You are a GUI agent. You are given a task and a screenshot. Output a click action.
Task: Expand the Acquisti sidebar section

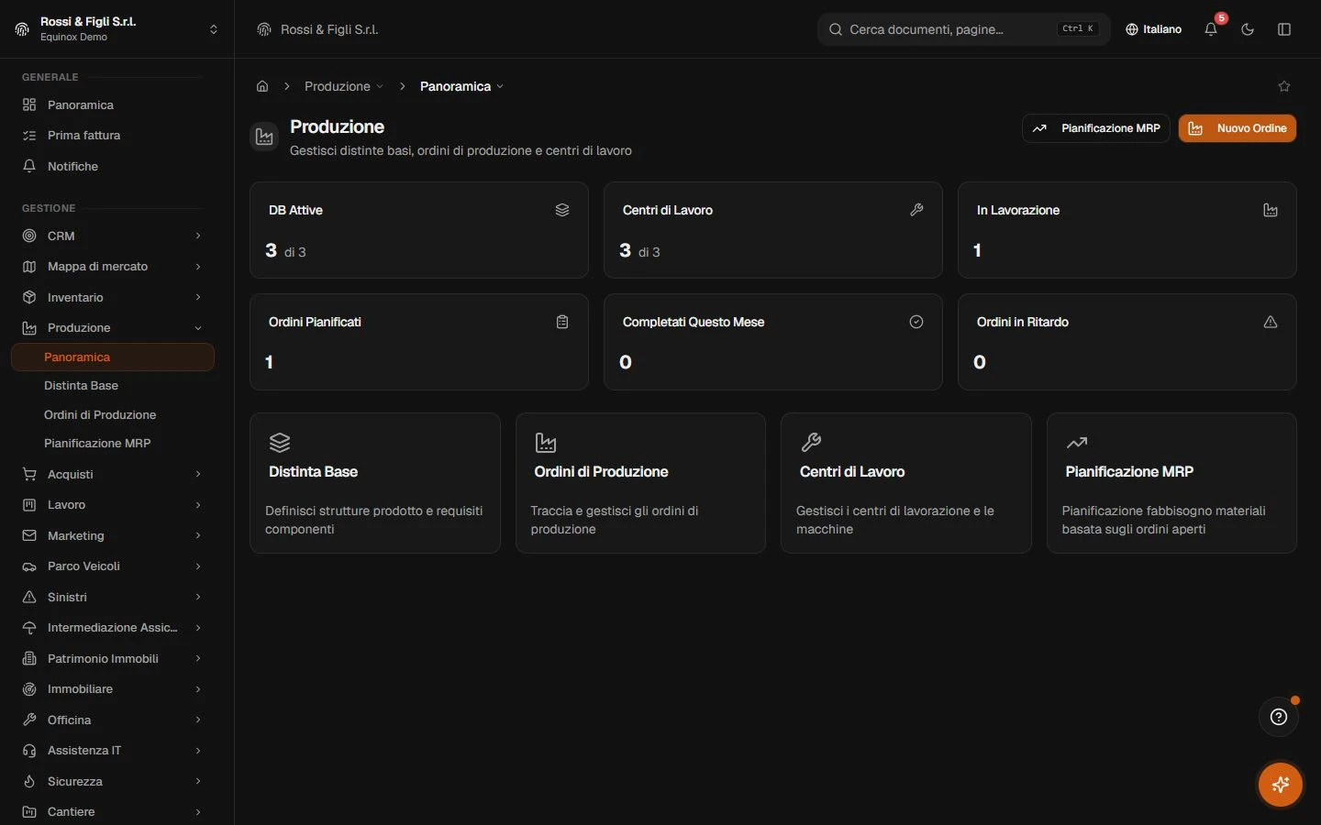click(113, 474)
